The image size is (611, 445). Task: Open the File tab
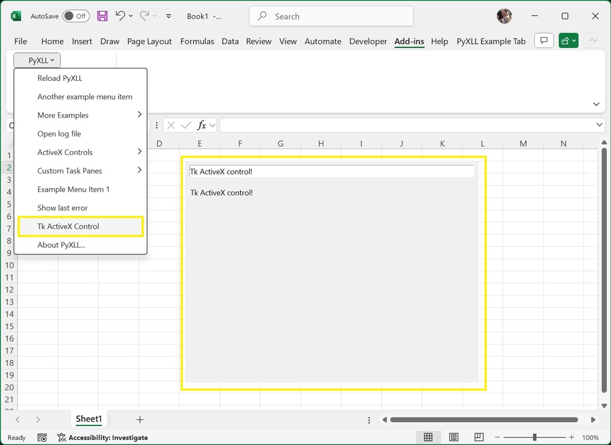click(x=21, y=42)
